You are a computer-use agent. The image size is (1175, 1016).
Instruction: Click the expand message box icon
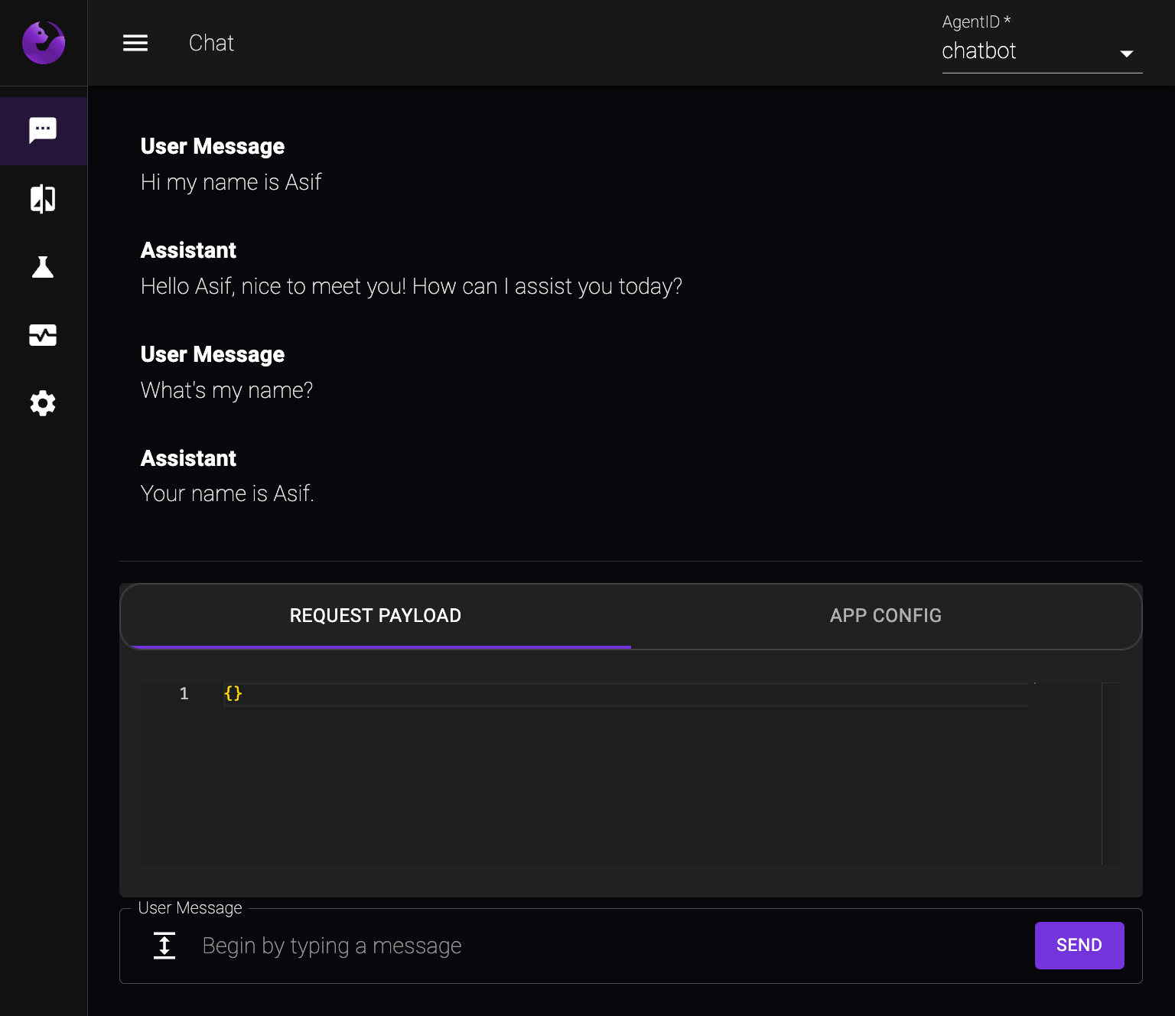[x=164, y=946]
